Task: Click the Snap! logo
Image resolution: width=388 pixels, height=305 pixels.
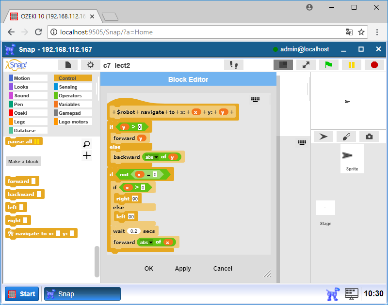Action: (x=16, y=65)
